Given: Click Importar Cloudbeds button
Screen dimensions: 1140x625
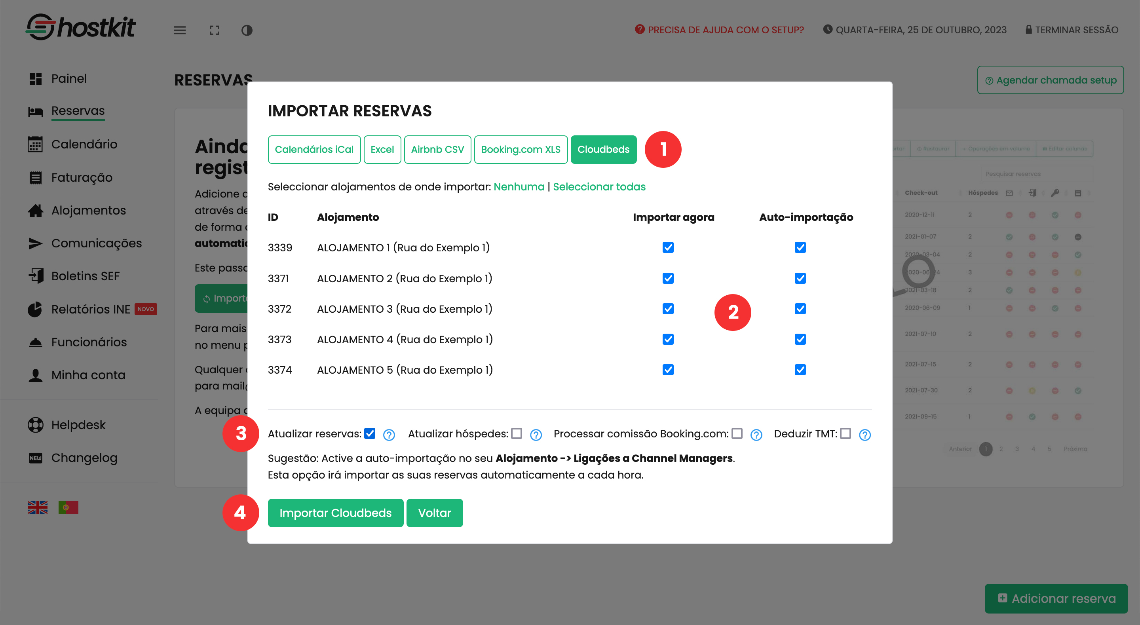Looking at the screenshot, I should point(335,513).
